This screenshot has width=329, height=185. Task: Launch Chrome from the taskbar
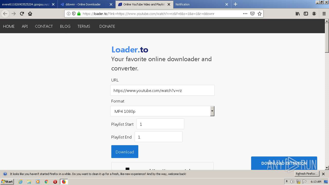tap(47, 182)
